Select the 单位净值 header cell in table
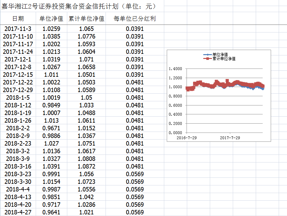This screenshot has width=287, height=216. pyautogui.click(x=51, y=18)
